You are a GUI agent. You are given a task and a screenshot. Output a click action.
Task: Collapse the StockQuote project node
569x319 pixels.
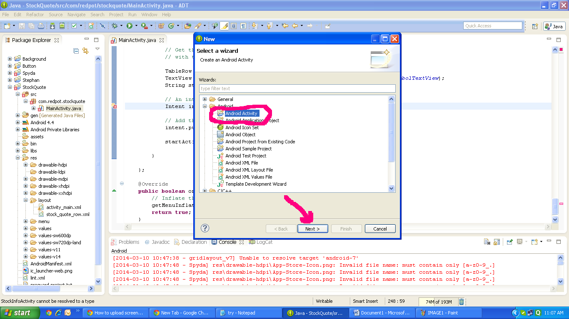(10, 87)
